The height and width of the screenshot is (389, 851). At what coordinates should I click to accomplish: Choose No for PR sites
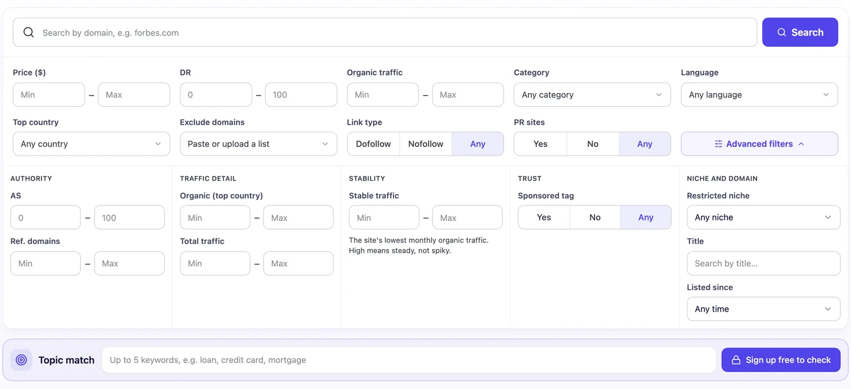click(593, 144)
